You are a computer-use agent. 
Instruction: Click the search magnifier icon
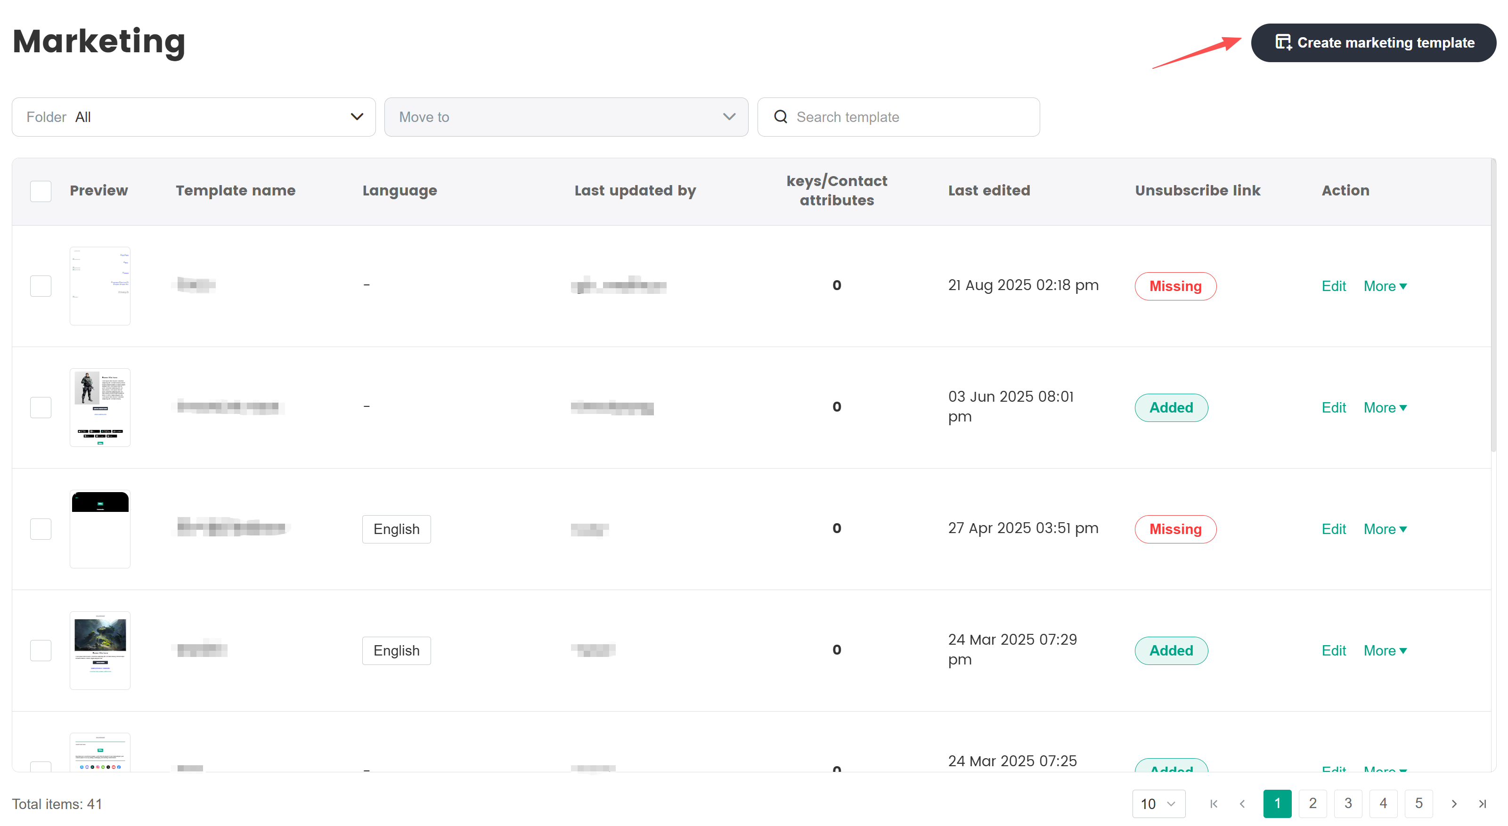click(780, 116)
